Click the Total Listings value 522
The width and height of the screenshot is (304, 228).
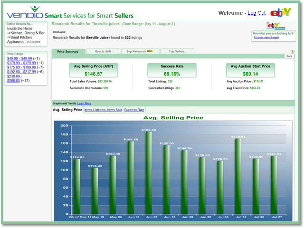tap(170, 81)
